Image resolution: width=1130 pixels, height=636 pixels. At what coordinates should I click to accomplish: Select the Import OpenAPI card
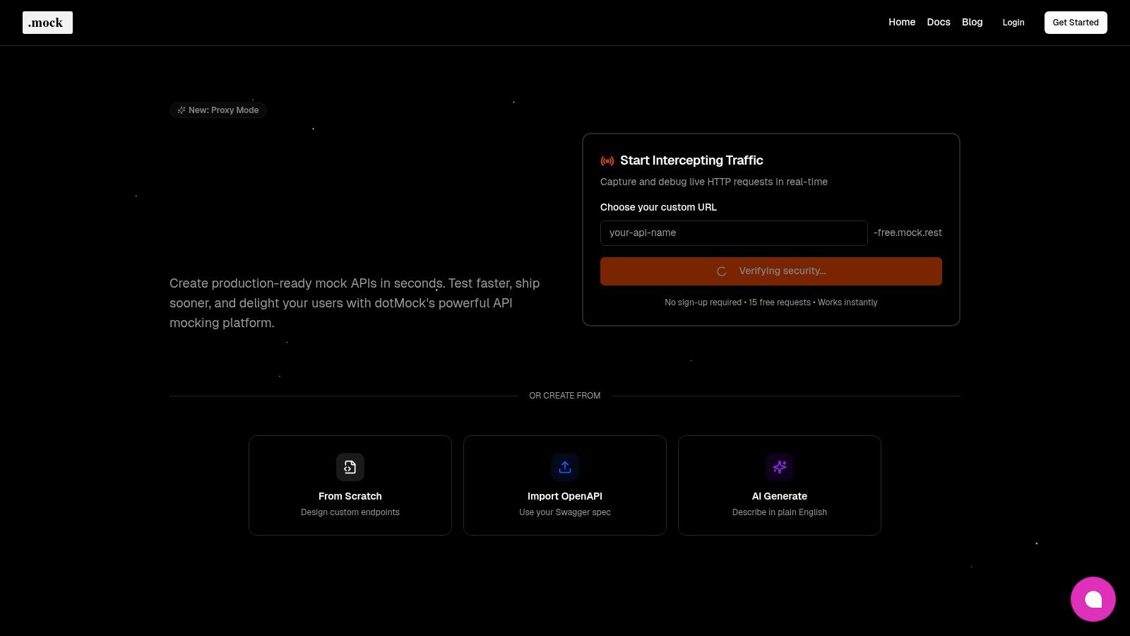(x=565, y=485)
